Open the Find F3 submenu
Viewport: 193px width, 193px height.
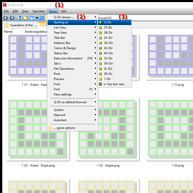point(73,89)
